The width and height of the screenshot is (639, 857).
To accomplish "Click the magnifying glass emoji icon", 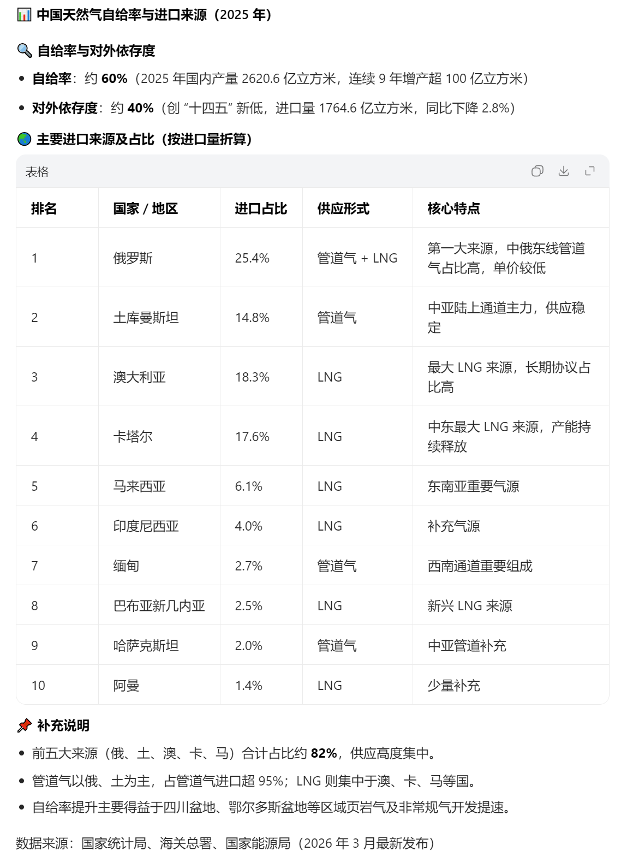I will coord(25,51).
